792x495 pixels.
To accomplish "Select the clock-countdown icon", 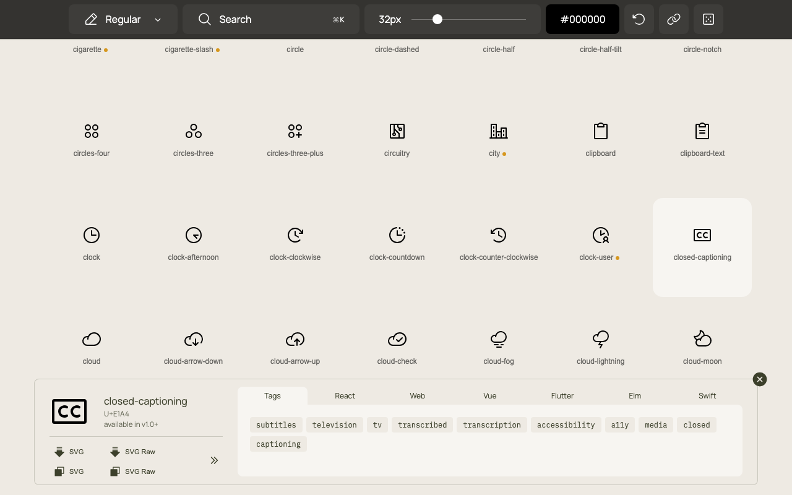I will point(397,235).
